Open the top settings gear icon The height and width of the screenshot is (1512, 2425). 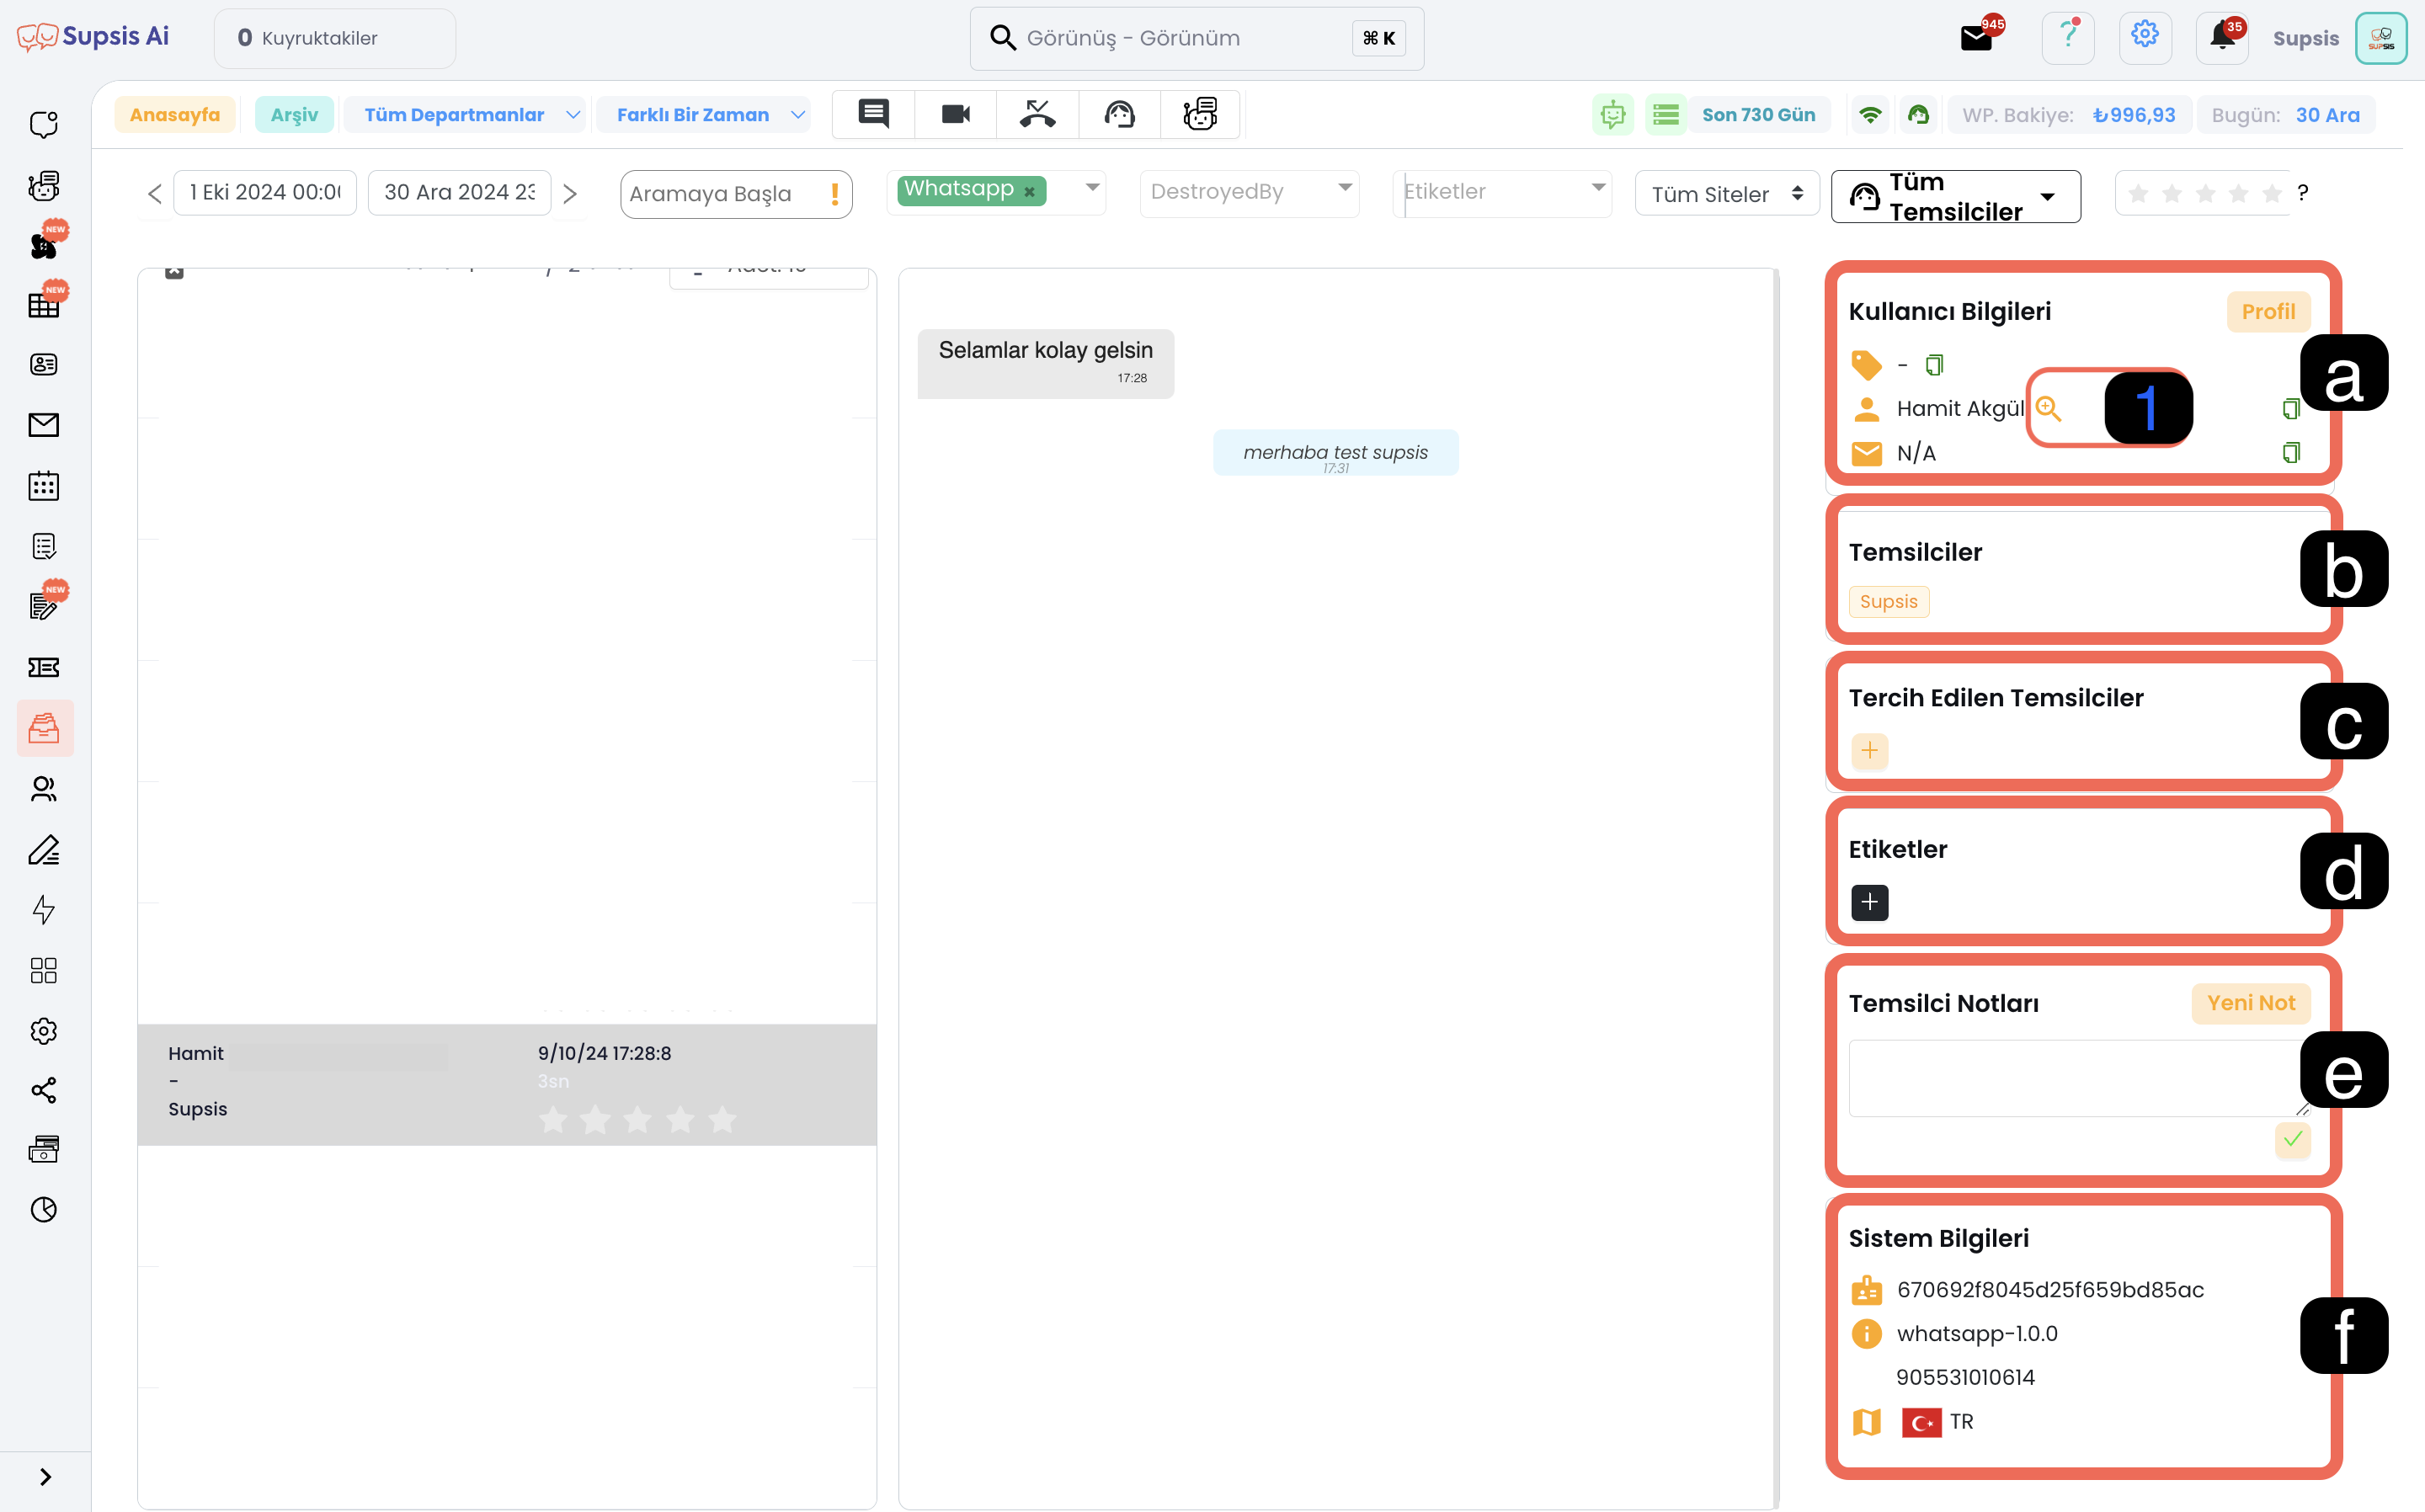click(x=2145, y=38)
